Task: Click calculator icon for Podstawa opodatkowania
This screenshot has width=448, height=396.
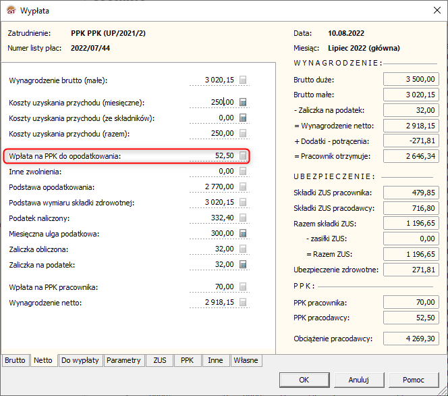Action: pos(243,187)
